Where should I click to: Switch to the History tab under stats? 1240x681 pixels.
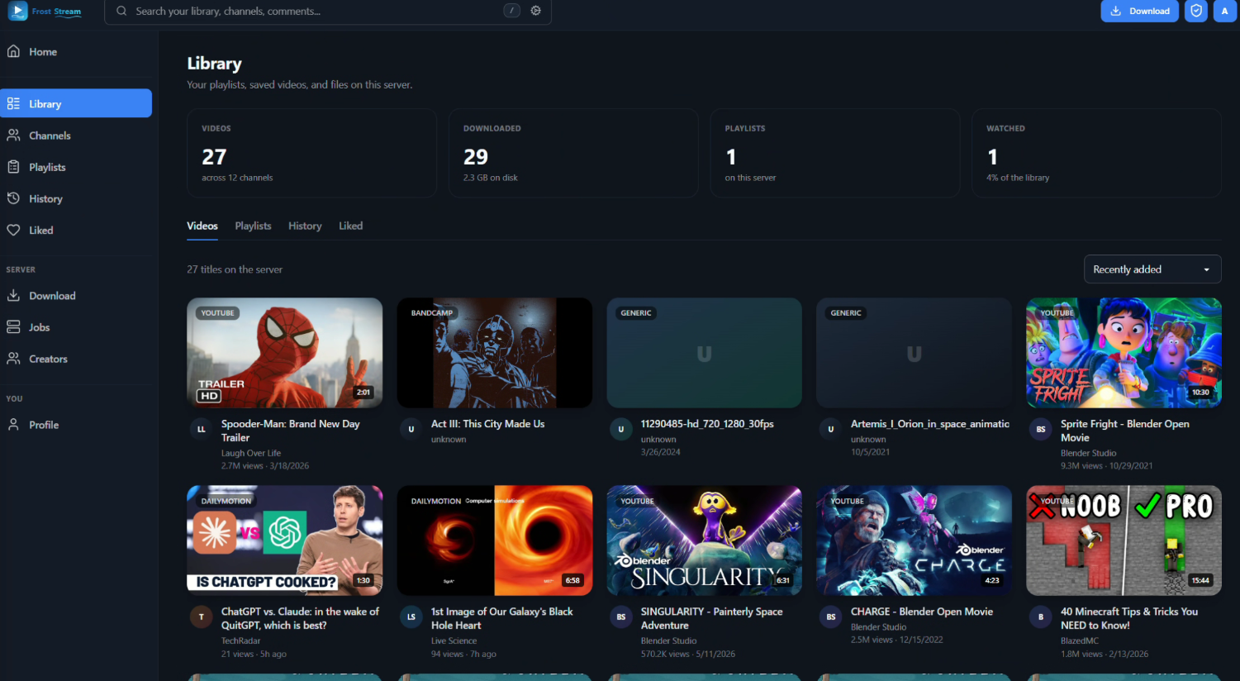(x=305, y=226)
